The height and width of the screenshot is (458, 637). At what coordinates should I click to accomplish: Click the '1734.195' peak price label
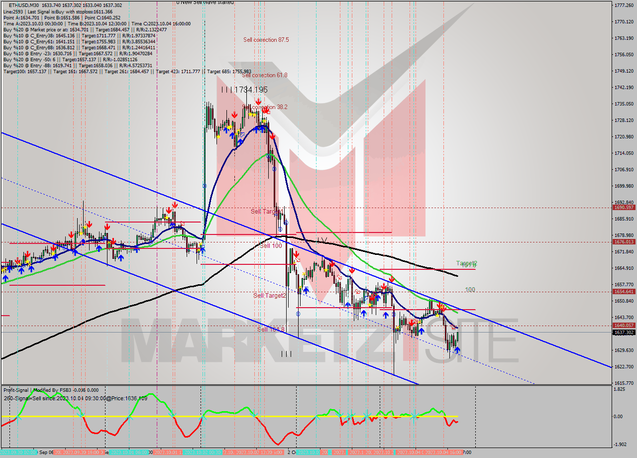click(251, 90)
